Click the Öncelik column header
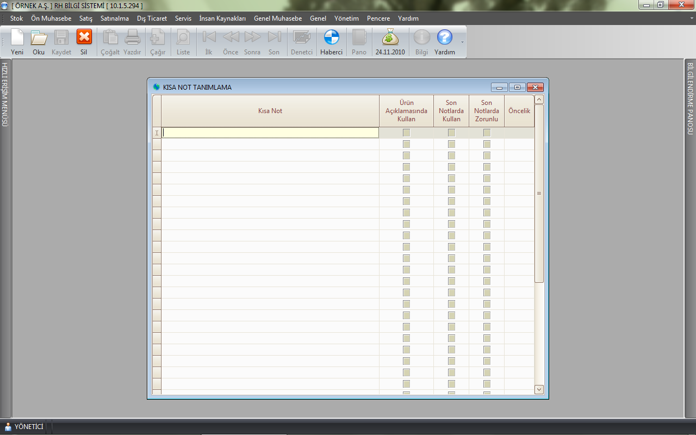The image size is (696, 435). point(519,111)
